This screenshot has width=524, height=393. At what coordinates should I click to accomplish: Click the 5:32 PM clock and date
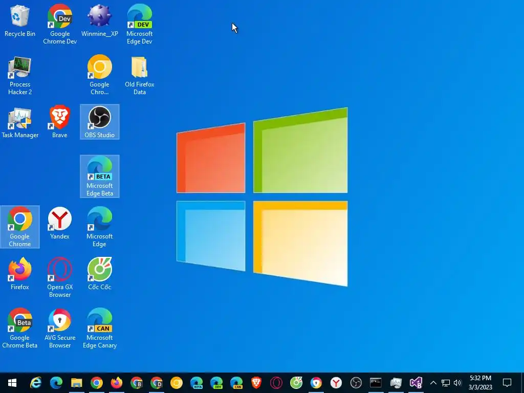481,383
